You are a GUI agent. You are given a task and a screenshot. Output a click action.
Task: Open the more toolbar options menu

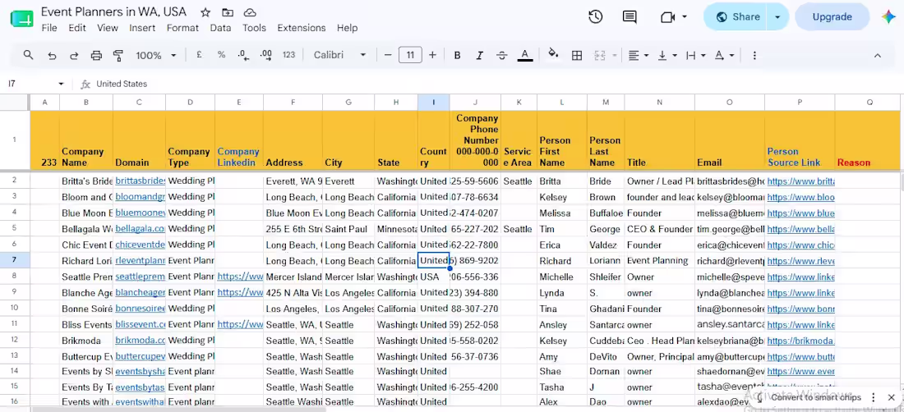pyautogui.click(x=754, y=55)
